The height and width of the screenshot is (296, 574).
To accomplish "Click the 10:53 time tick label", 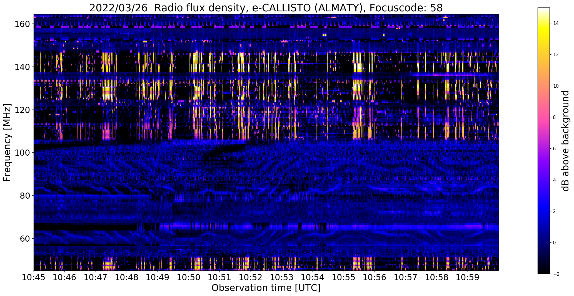I will 282,277.
